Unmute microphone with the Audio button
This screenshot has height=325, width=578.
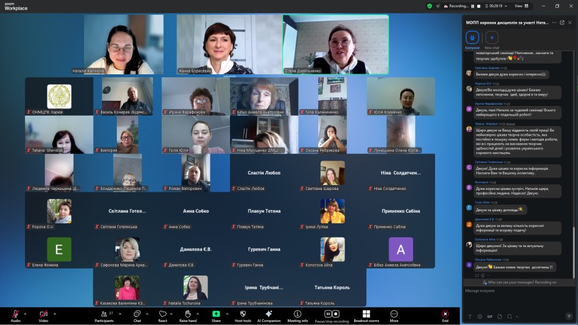(x=15, y=314)
